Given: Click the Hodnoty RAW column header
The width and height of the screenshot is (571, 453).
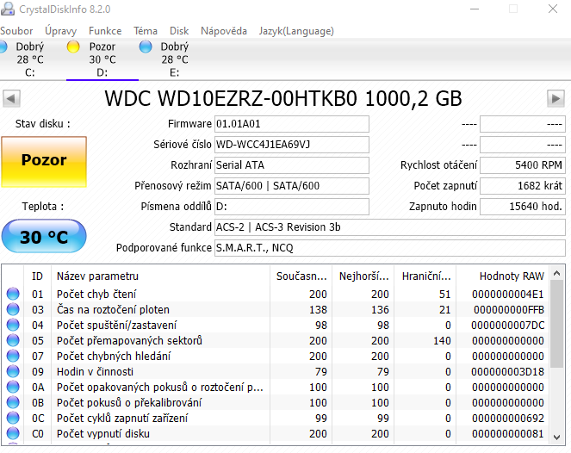Looking at the screenshot, I should pos(503,276).
